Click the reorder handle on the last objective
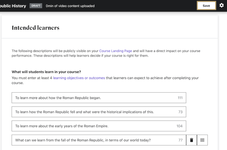This screenshot has width=227, height=150. tap(202, 140)
